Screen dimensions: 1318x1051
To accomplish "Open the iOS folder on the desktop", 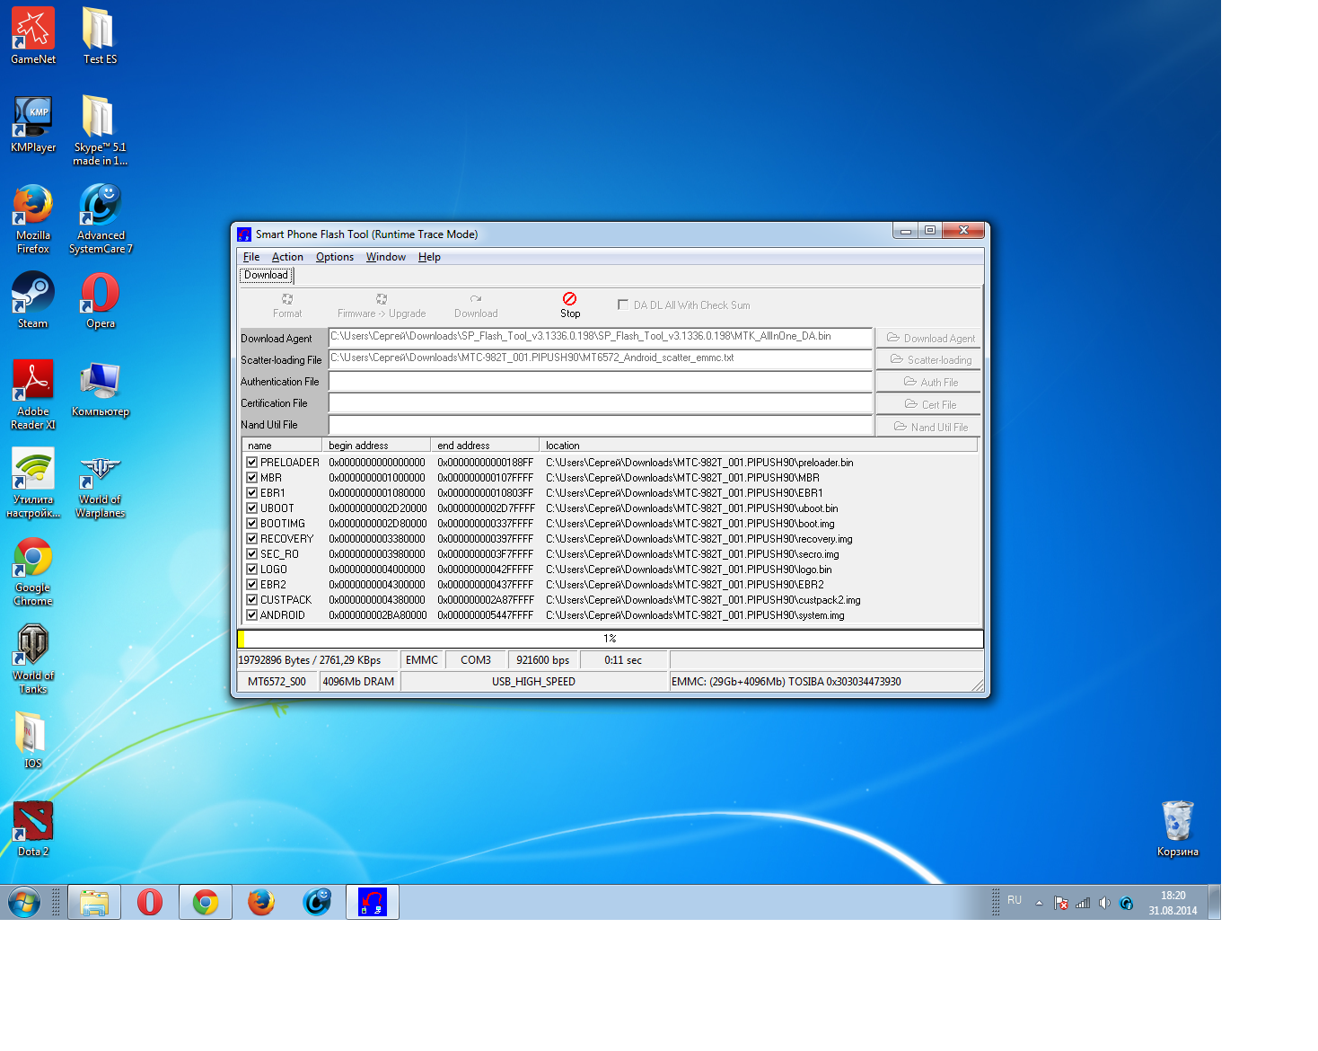I will [33, 739].
